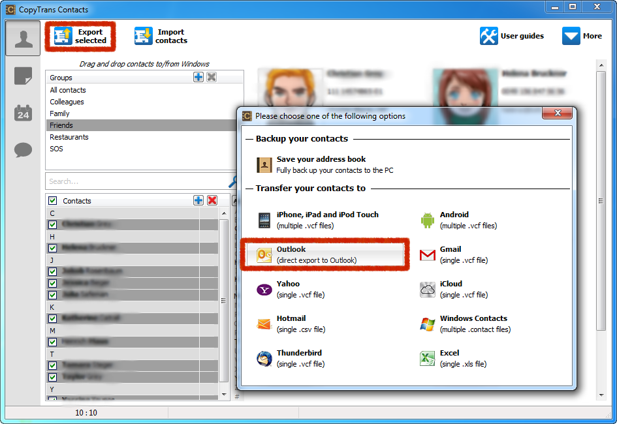Click Import contacts toolbar button
617x424 pixels.
pos(161,36)
